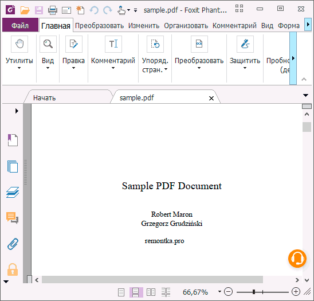Open the Файл menu
Image resolution: width=314 pixels, height=301 pixels.
(20, 25)
